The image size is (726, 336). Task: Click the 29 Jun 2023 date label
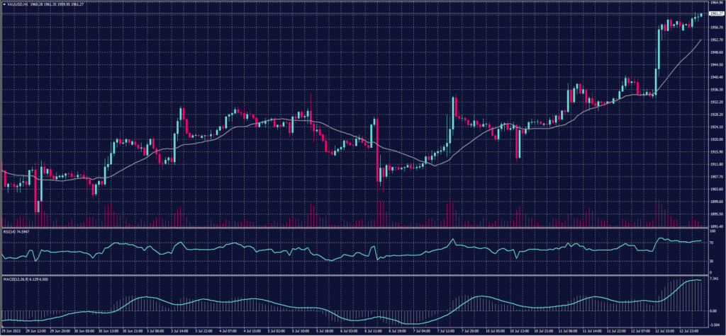(12, 330)
